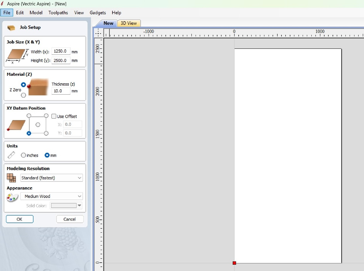Select inches as units

coord(23,155)
